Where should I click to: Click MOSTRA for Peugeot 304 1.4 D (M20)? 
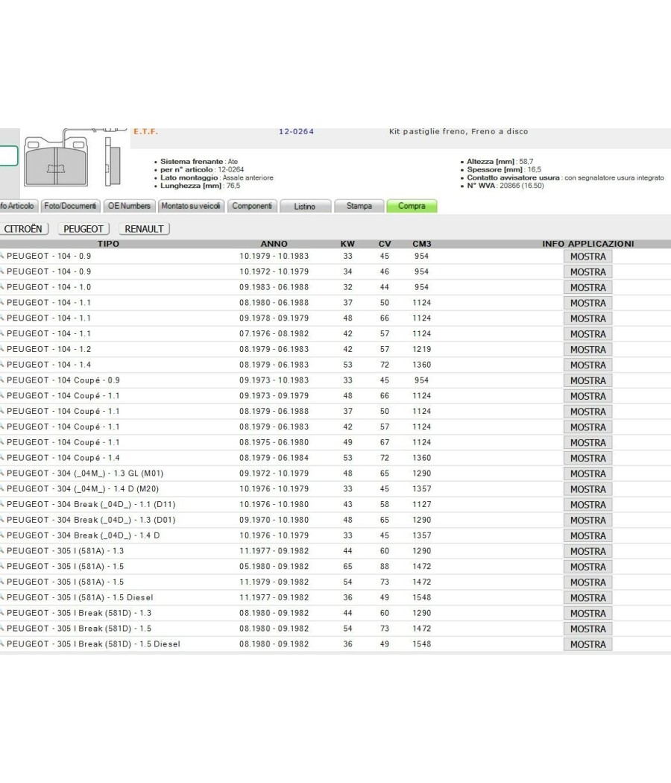tap(588, 489)
